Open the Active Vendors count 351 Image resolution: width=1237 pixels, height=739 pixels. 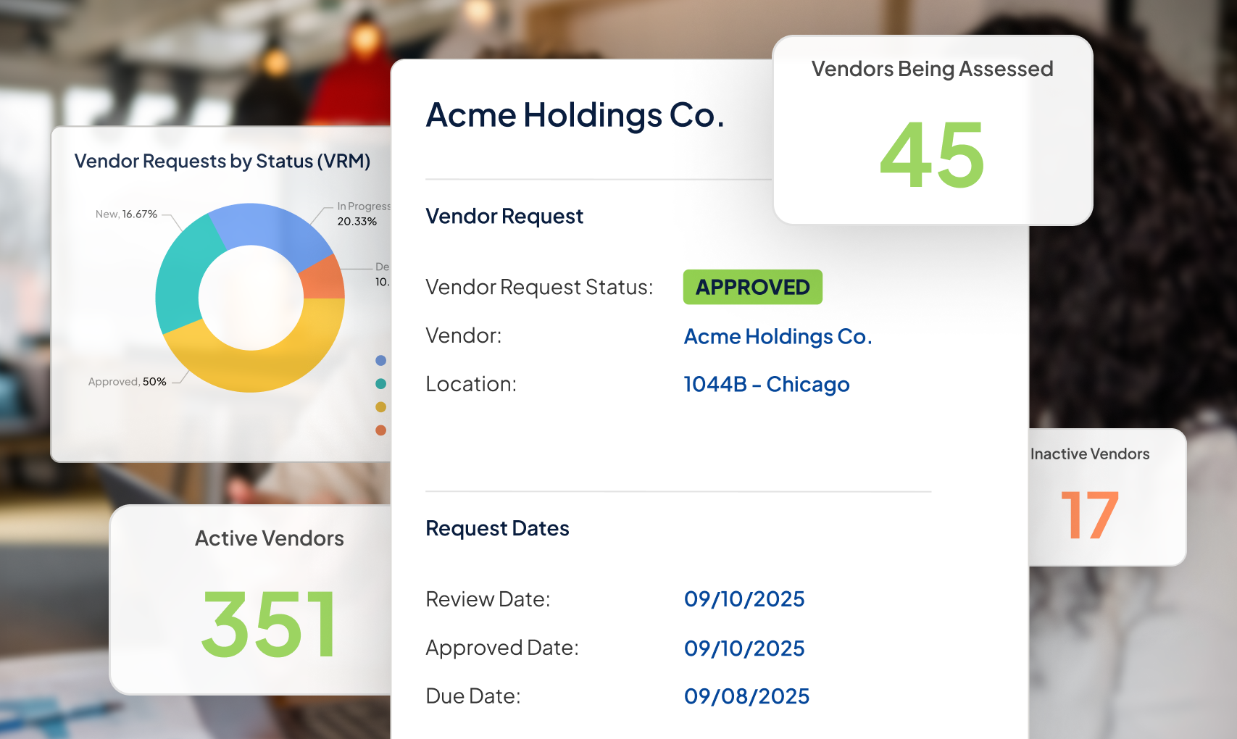[269, 624]
